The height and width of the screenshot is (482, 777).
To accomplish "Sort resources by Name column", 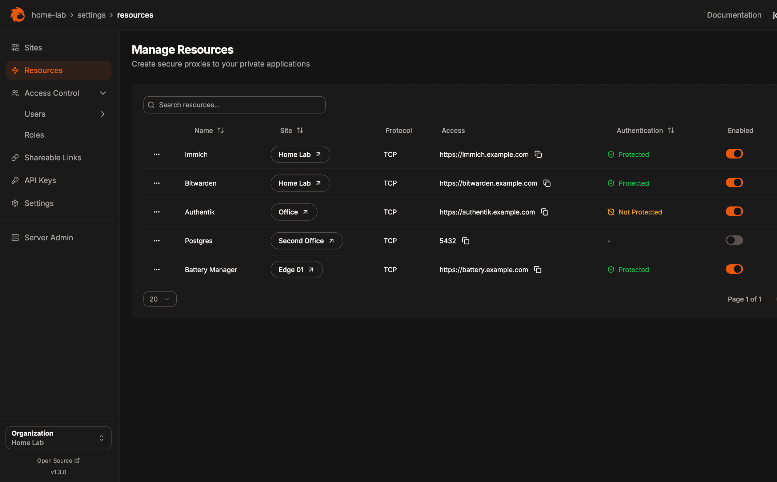I will coord(209,130).
